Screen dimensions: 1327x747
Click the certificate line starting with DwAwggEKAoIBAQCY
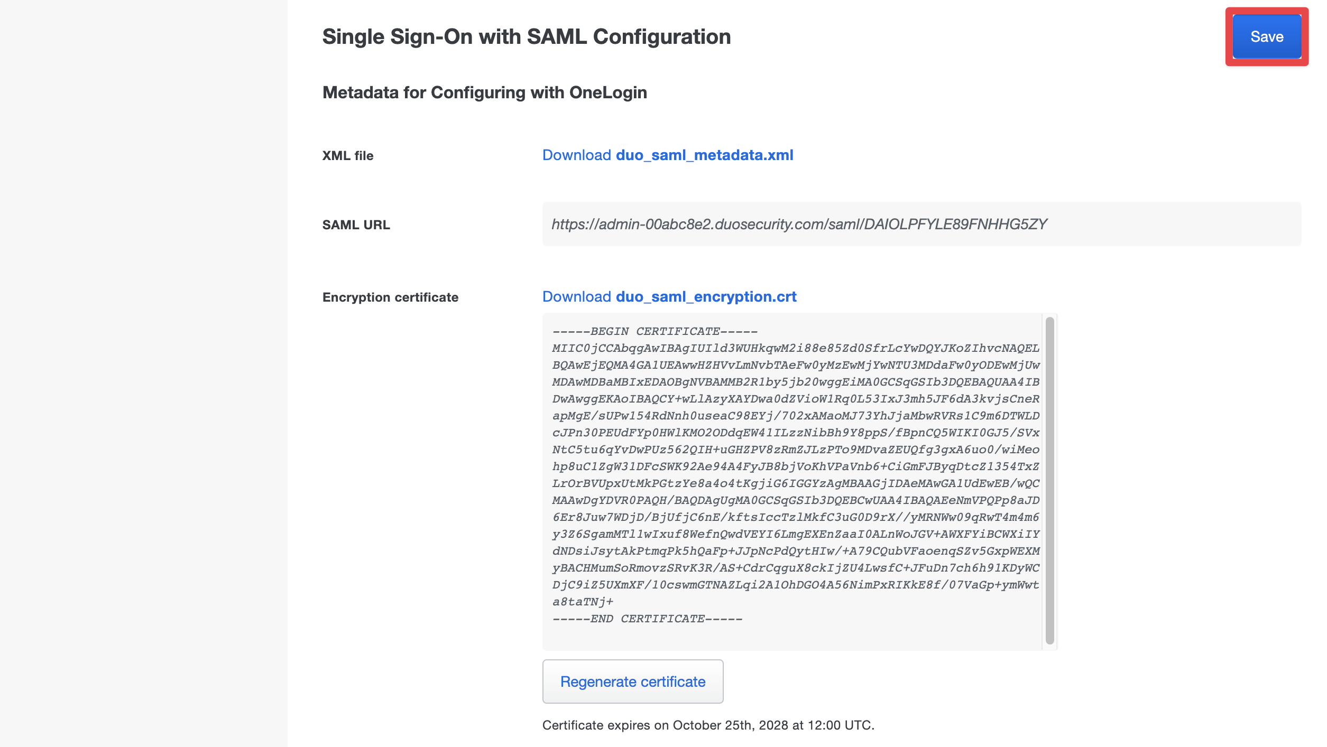click(x=796, y=399)
